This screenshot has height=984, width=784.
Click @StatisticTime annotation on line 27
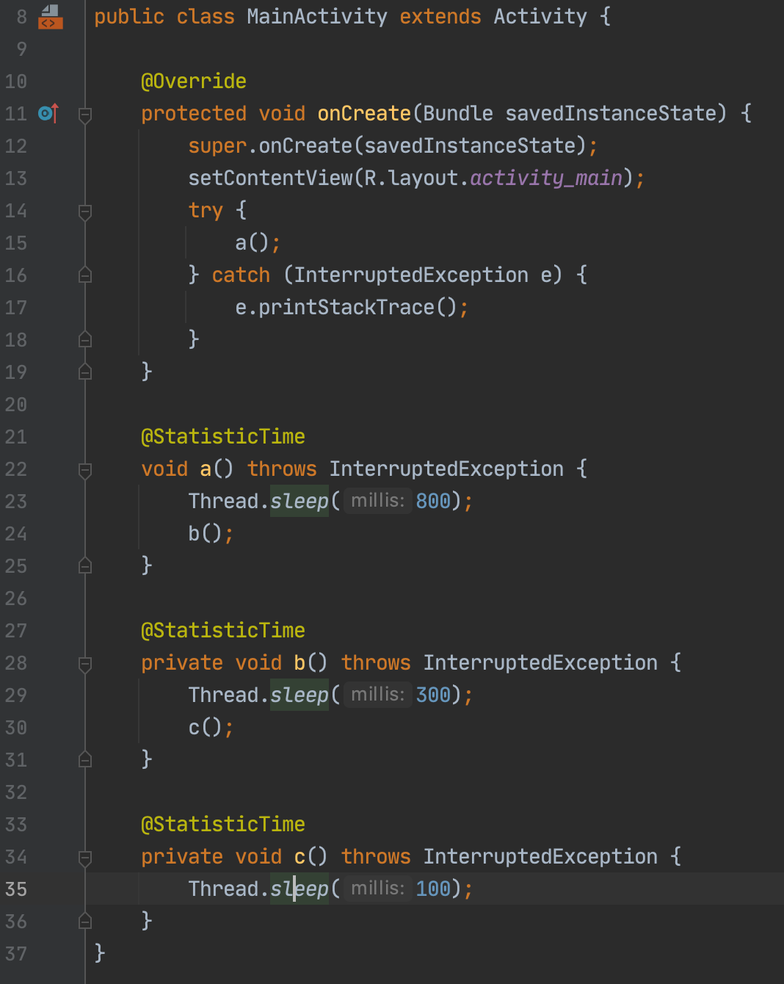pyautogui.click(x=223, y=630)
